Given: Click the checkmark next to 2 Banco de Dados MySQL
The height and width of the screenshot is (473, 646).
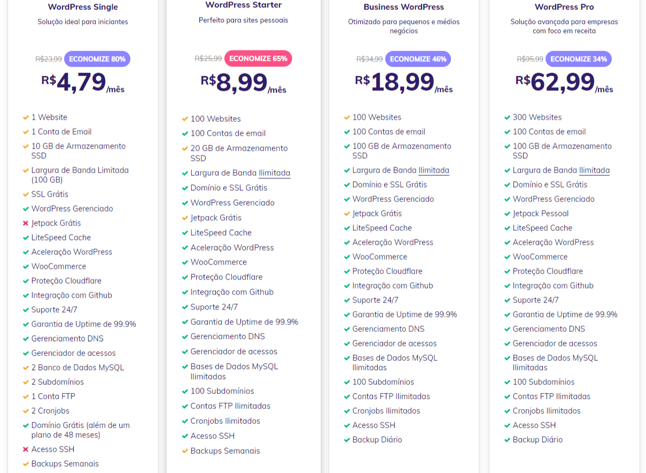Looking at the screenshot, I should coord(26,368).
